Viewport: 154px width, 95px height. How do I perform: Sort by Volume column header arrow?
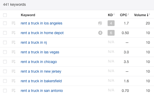(x=148, y=15)
